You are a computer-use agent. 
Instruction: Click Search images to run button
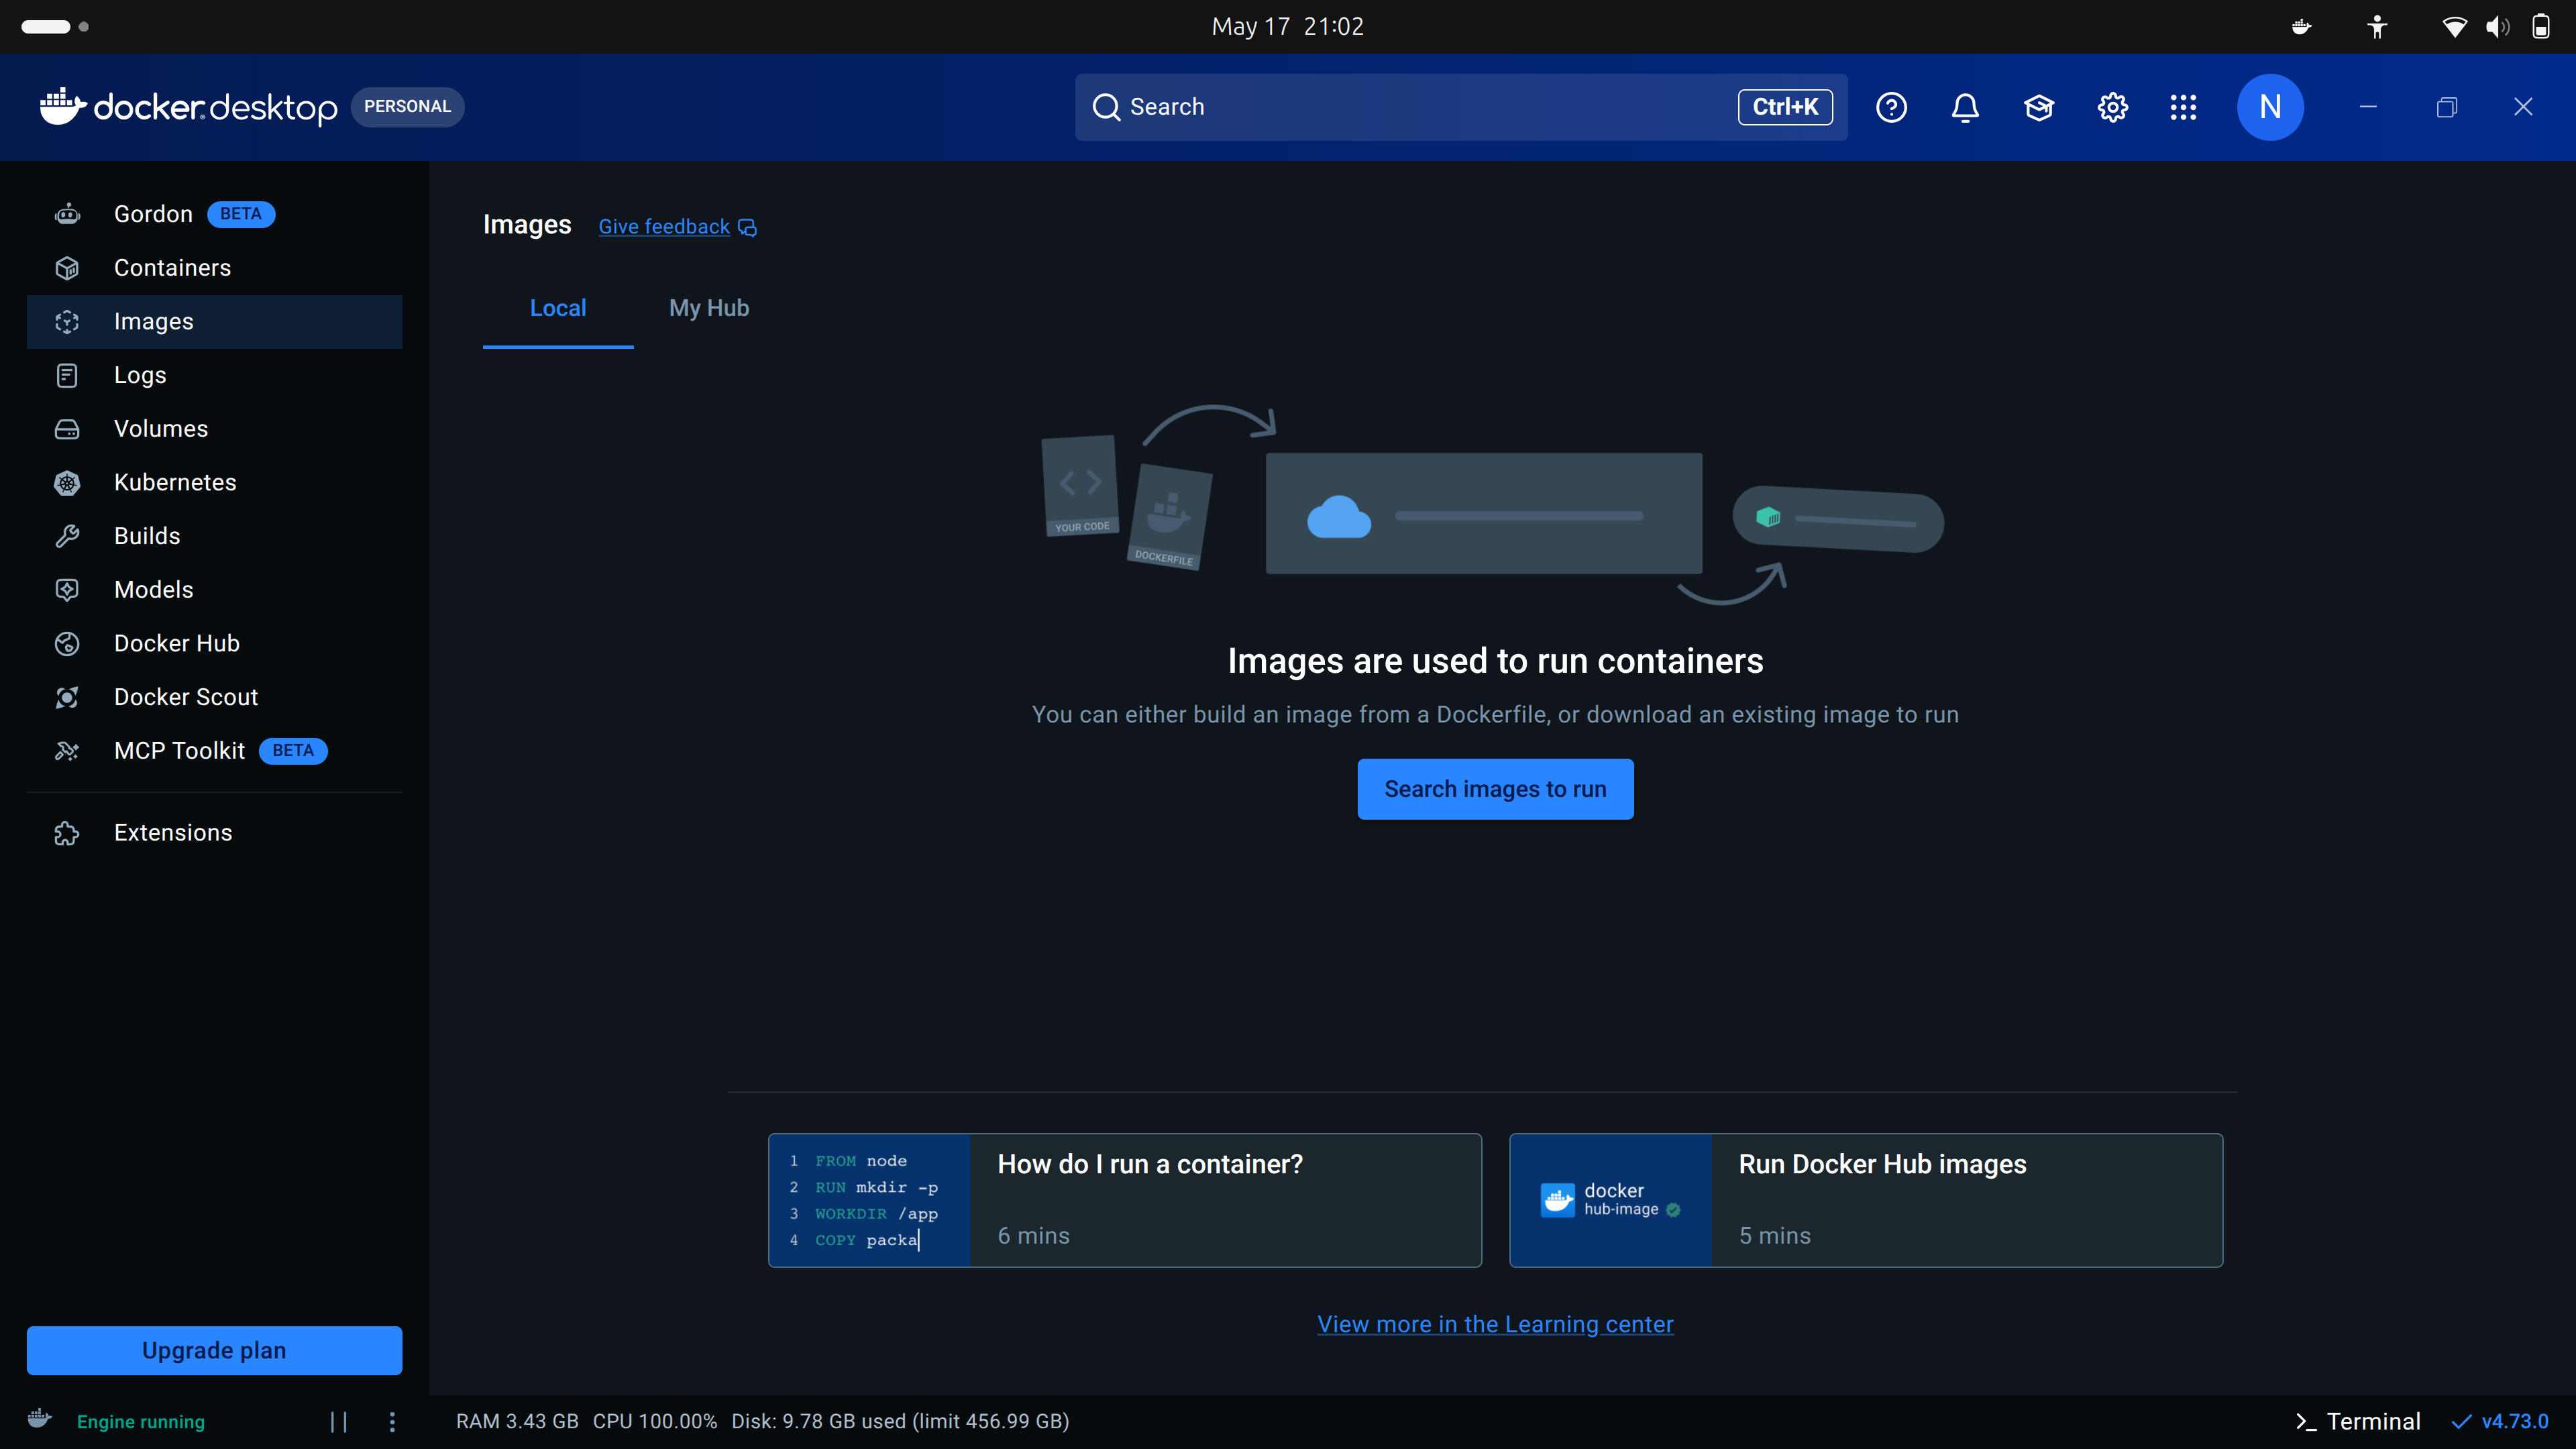[1495, 789]
